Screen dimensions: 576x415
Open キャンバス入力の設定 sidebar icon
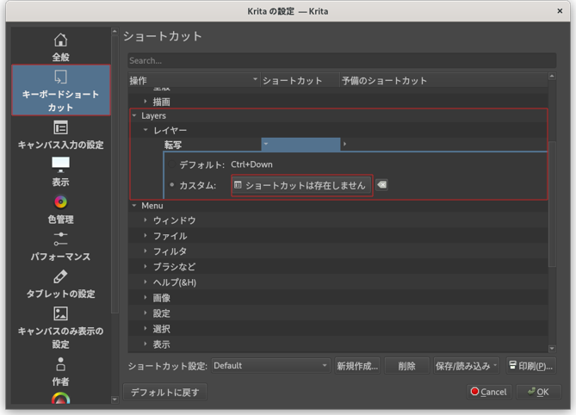(60, 127)
